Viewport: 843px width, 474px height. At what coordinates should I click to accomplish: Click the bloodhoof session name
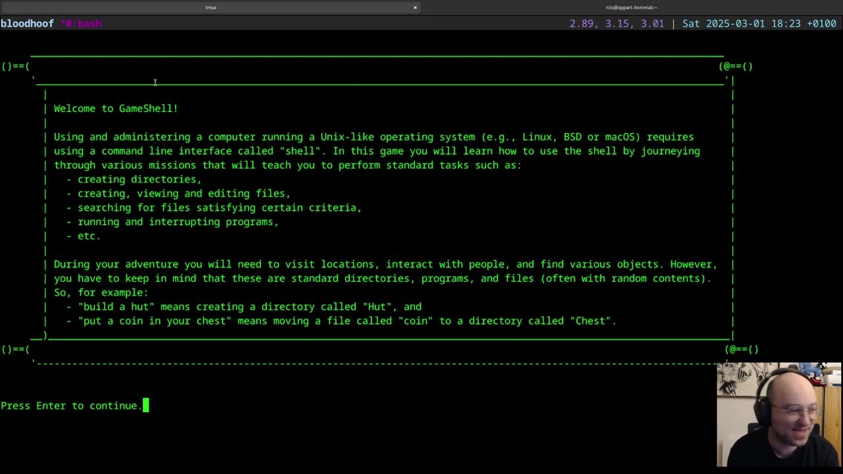click(x=27, y=24)
